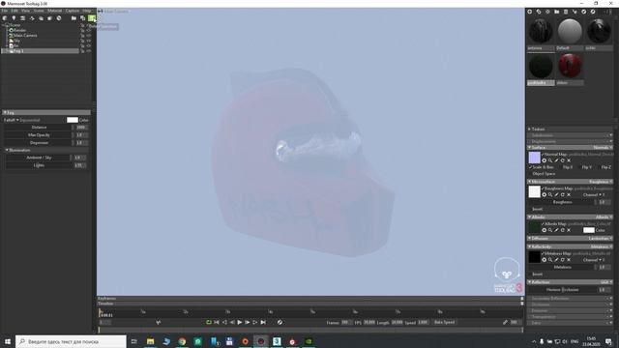Click the Bake Speed button

(445, 322)
